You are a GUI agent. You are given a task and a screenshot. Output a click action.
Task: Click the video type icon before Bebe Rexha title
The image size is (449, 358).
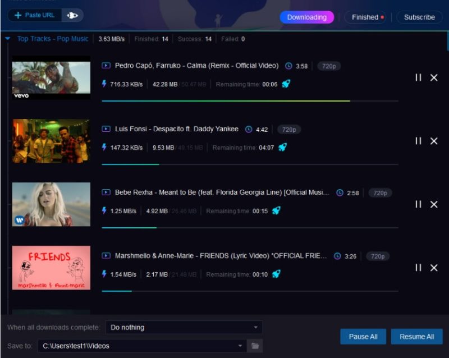106,192
